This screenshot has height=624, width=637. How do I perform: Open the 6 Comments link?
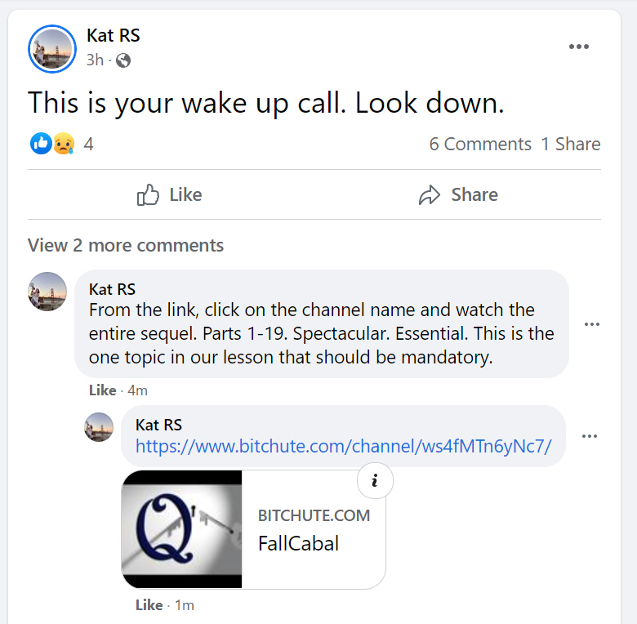coord(480,144)
